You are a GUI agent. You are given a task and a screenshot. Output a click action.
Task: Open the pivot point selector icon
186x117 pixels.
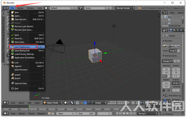pyautogui.click(x=73, y=103)
